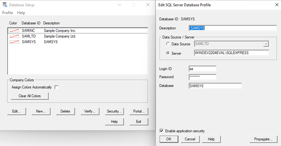Screen dimensions: 281x146
Task: Expand the Data Source dropdown arrow
Action: tap(266, 44)
